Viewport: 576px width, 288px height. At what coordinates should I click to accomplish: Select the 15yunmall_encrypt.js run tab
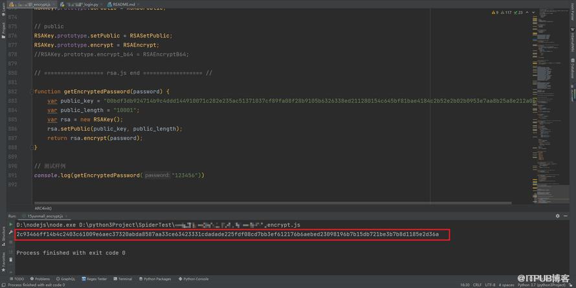[45, 216]
